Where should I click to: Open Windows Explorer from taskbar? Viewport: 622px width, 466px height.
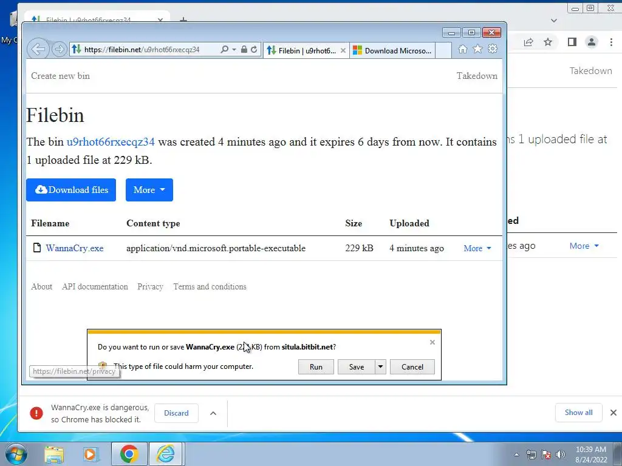pos(54,454)
